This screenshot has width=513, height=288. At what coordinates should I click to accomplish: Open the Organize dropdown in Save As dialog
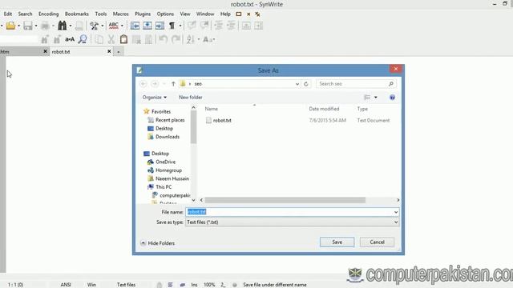(155, 98)
